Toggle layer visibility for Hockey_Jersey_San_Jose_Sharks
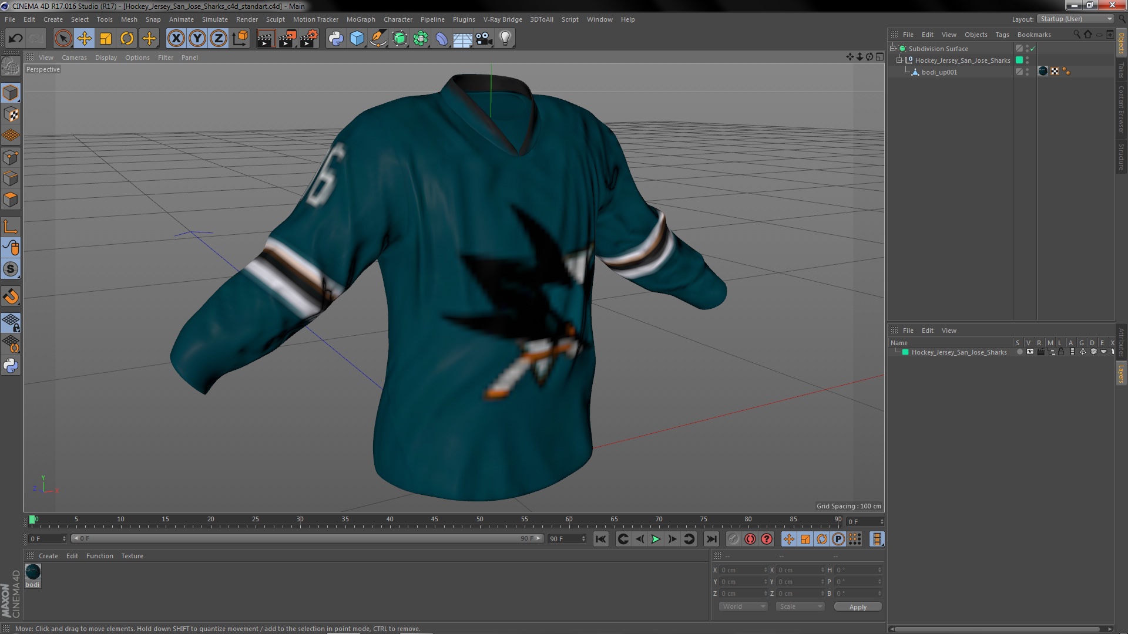This screenshot has width=1128, height=634. (1030, 352)
